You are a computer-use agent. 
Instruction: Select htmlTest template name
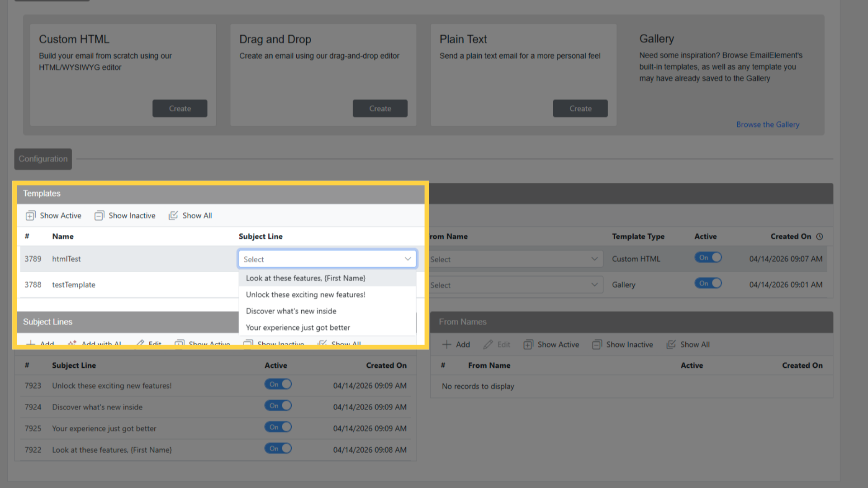(66, 259)
